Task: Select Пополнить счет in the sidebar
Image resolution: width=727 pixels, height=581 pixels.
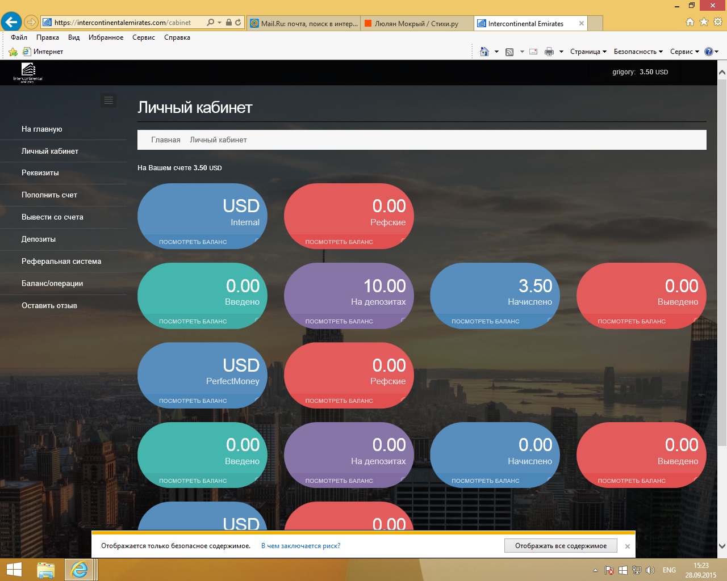Action: pos(49,195)
